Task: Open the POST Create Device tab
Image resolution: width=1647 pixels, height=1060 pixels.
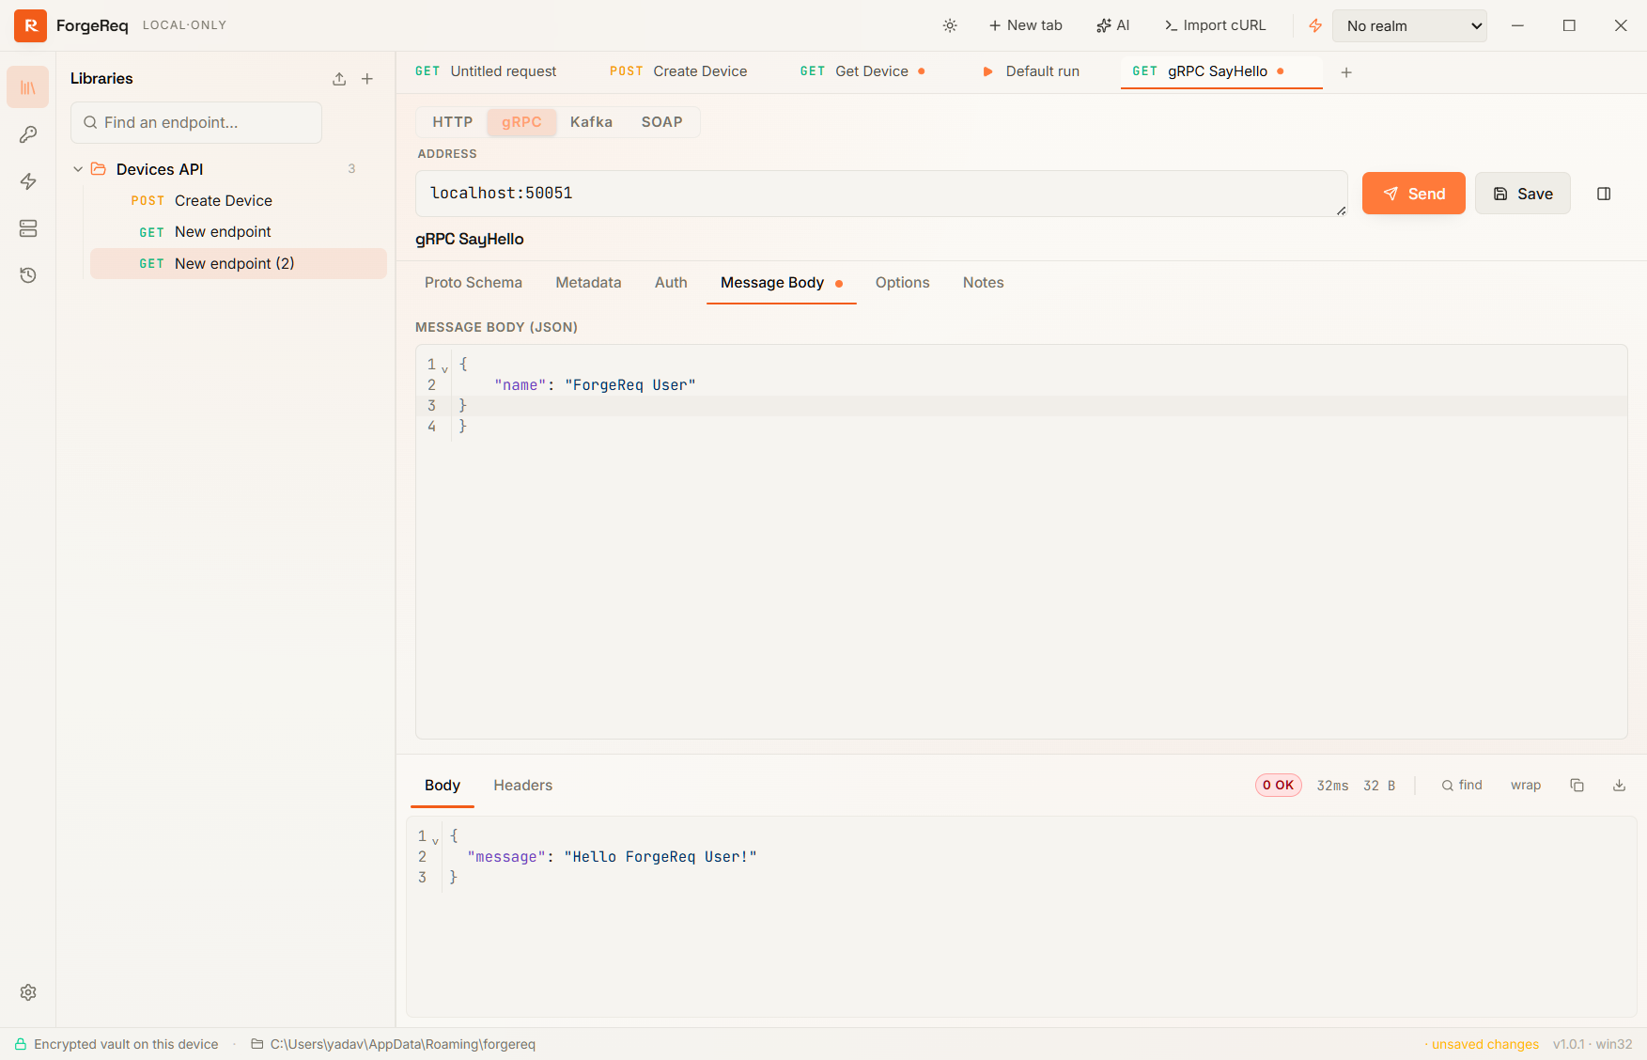Action: [x=678, y=71]
